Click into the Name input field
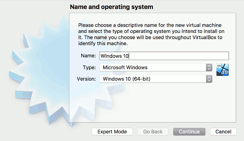The width and height of the screenshot is (244, 141). (x=164, y=56)
